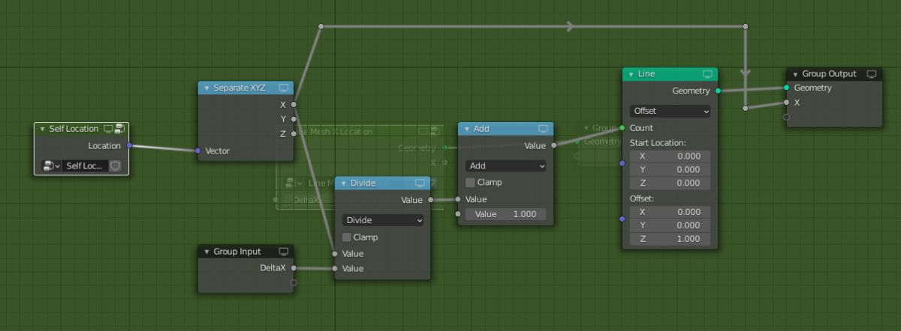Click the Y output socket of Separate XYZ

pyautogui.click(x=294, y=118)
